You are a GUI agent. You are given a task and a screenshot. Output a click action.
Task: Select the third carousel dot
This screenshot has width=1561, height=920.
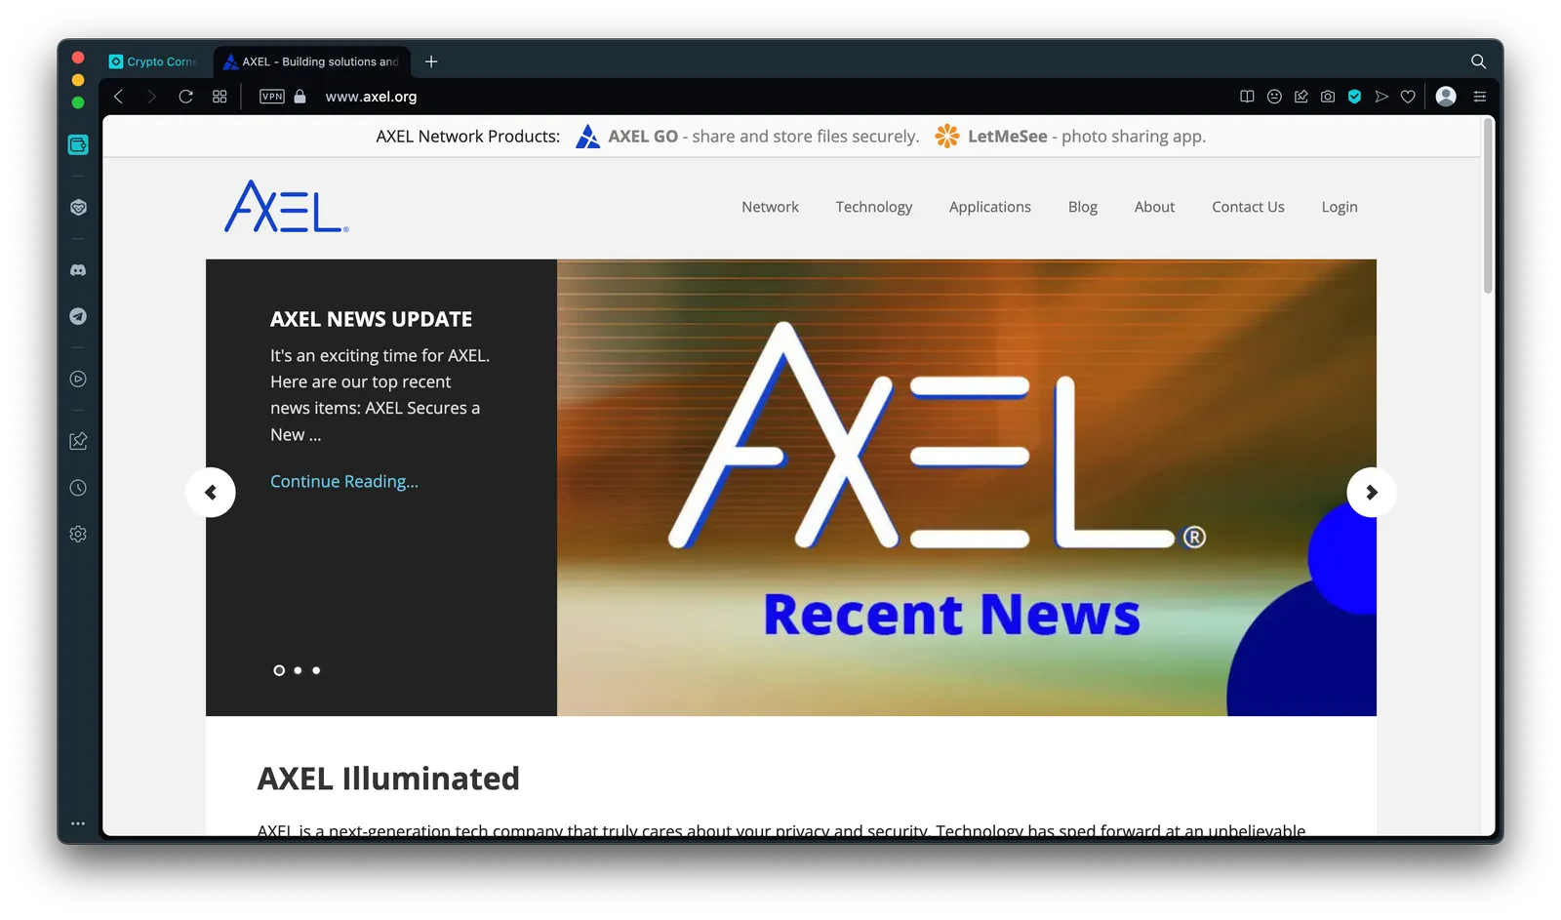pos(316,670)
